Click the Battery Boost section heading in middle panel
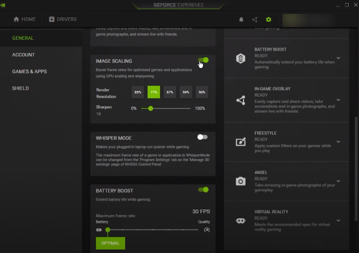Viewport: 359px width, 253px height. [x=114, y=191]
